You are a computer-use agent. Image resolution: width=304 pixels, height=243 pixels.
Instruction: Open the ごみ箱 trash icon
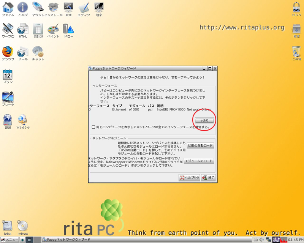coord(296,52)
